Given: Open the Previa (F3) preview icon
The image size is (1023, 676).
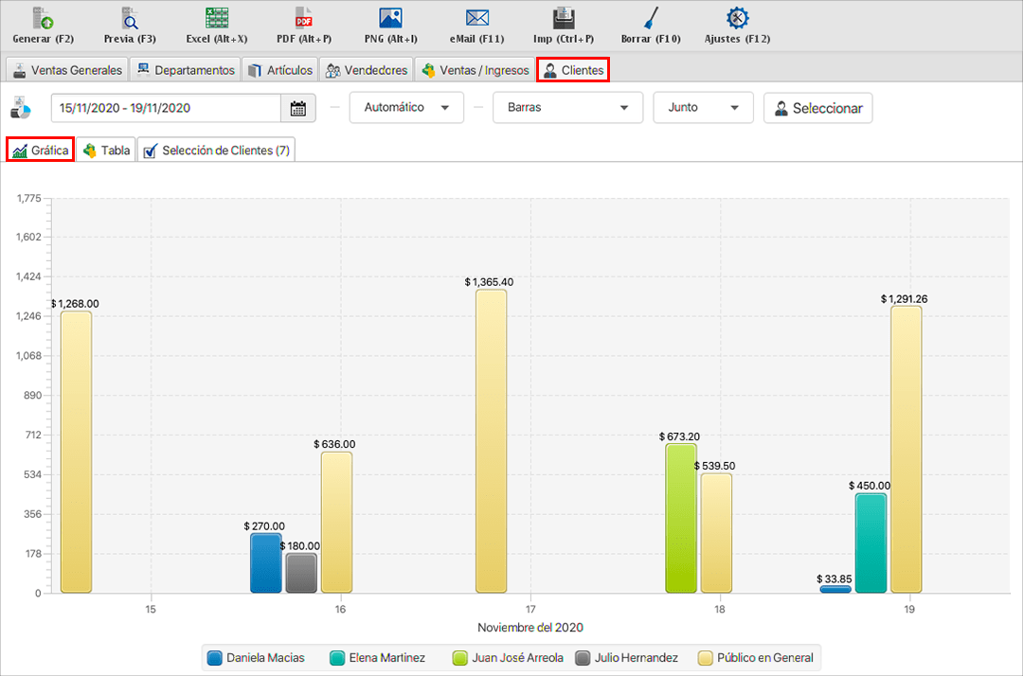Looking at the screenshot, I should tap(130, 18).
